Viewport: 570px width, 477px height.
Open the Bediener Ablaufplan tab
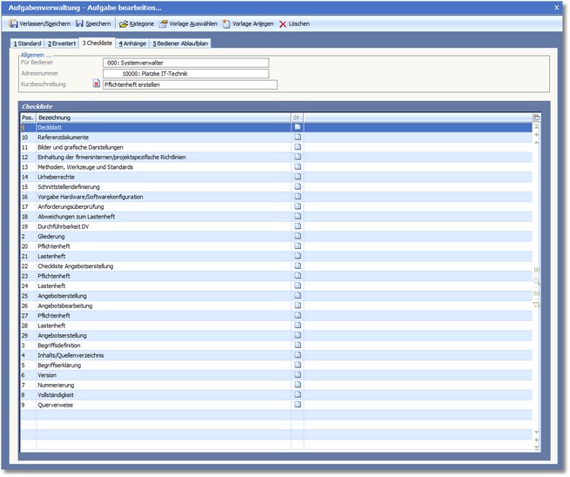click(x=180, y=43)
